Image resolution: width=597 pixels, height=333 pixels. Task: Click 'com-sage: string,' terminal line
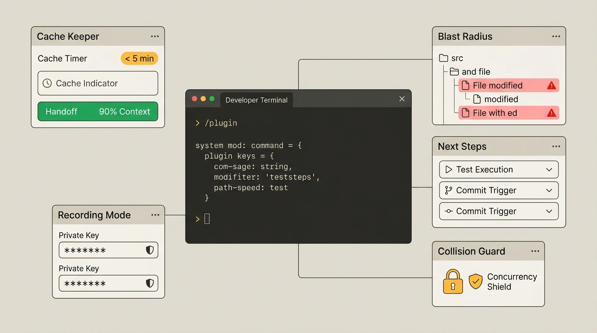pos(253,166)
